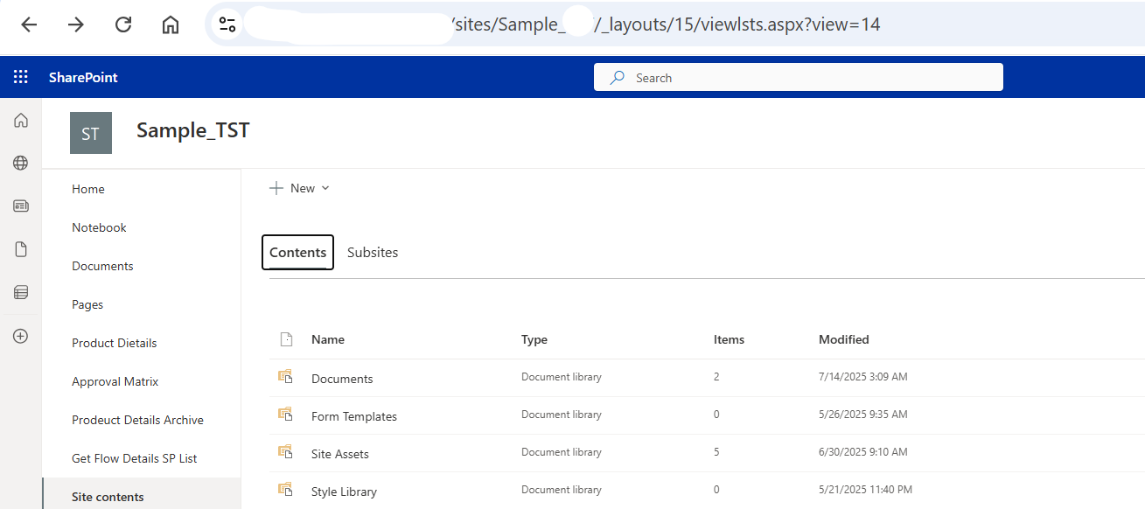1145x509 pixels.
Task: Open the Documents library name
Action: (x=342, y=379)
